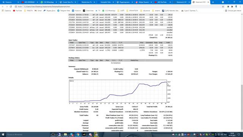The image size is (243, 137).
Task: Open the (12) WhatsApp bookmark
Action: [109, 11]
